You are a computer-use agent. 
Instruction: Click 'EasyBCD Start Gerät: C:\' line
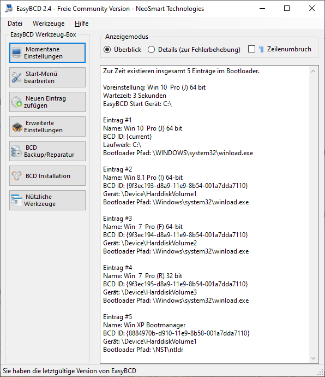coord(137,104)
